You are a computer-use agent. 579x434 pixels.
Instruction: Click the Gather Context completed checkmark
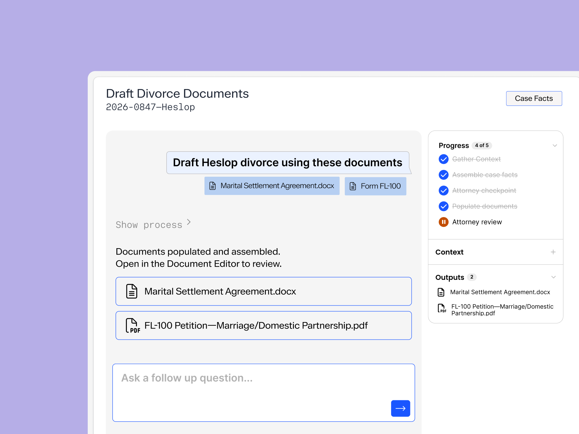click(444, 159)
